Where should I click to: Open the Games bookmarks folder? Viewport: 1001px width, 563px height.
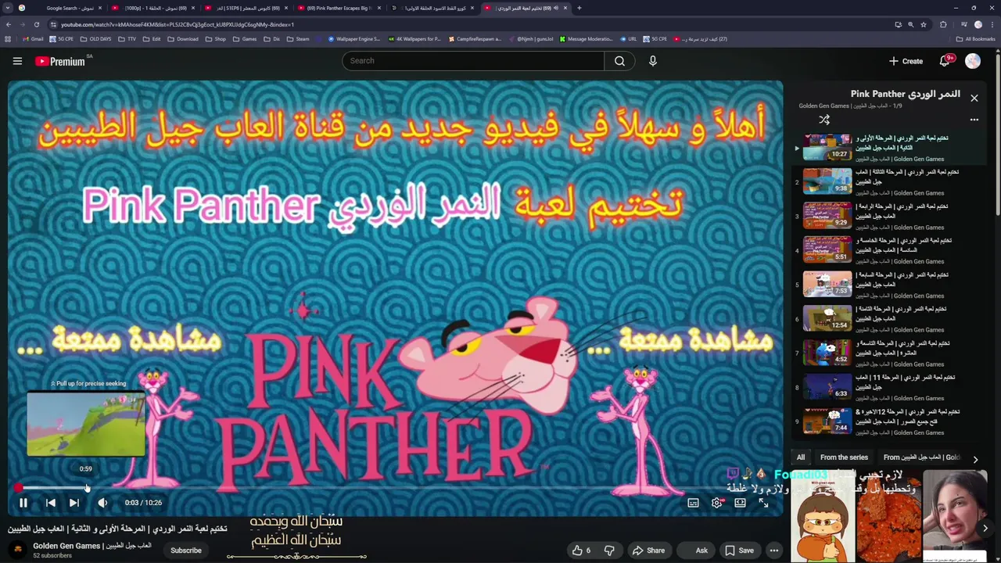click(245, 39)
